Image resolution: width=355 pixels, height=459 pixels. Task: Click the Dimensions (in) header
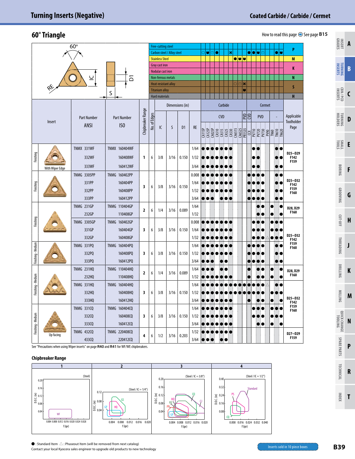pos(178,105)
